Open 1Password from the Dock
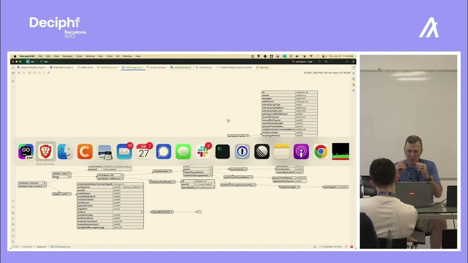Viewport: 468px width, 263px height. coord(242,152)
